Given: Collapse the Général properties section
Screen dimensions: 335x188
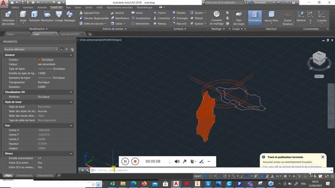Looking at the screenshot, I should 71,55.
